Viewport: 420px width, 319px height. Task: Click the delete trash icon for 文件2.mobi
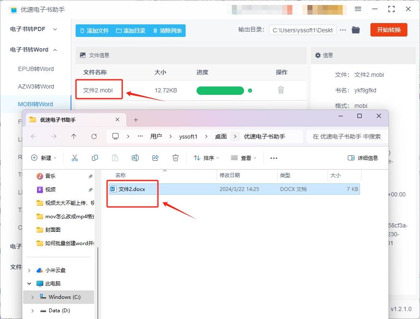point(281,91)
